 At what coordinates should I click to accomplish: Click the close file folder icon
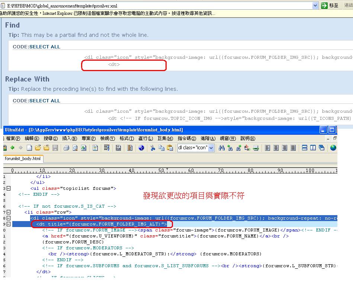click(x=46, y=148)
